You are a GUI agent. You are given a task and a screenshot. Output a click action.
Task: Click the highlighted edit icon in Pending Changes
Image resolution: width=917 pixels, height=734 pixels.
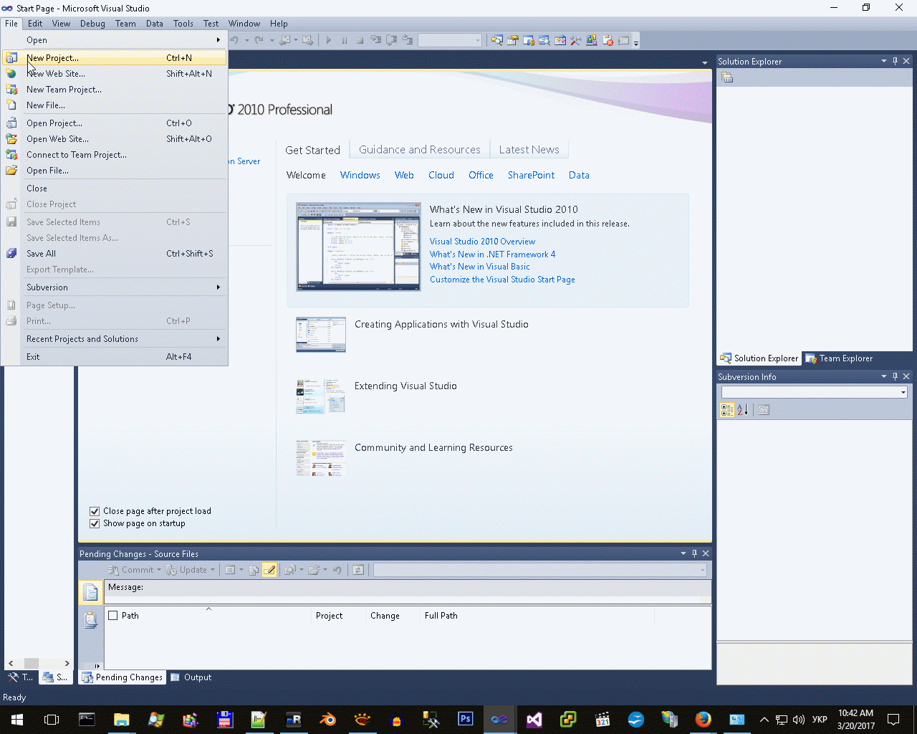269,570
